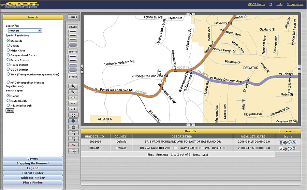The width and height of the screenshot is (307, 190).
Task: Select Advanced Search radio button
Action: (8, 105)
